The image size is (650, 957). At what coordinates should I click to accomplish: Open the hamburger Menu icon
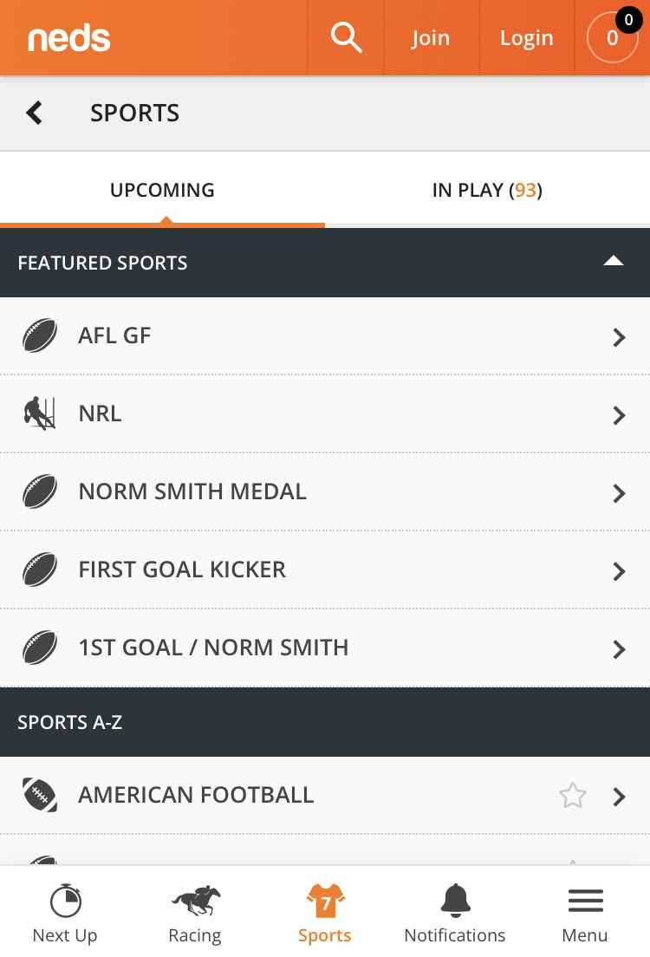click(585, 901)
